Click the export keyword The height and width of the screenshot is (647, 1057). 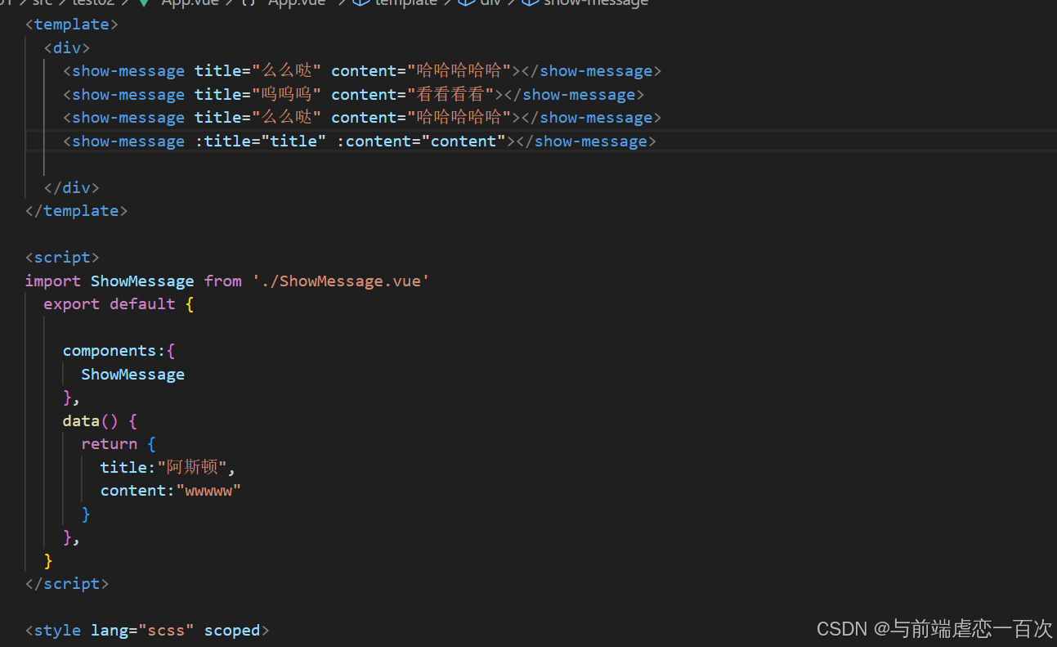click(72, 304)
